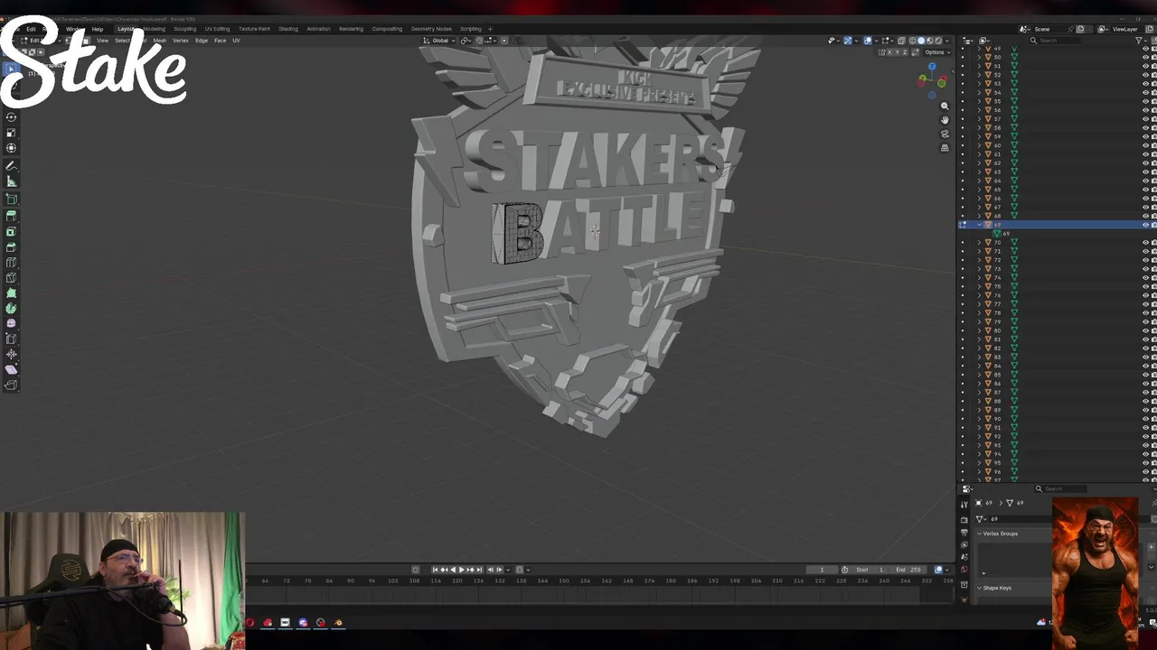Toggle proportional editing in header
The image size is (1157, 650).
tap(504, 41)
